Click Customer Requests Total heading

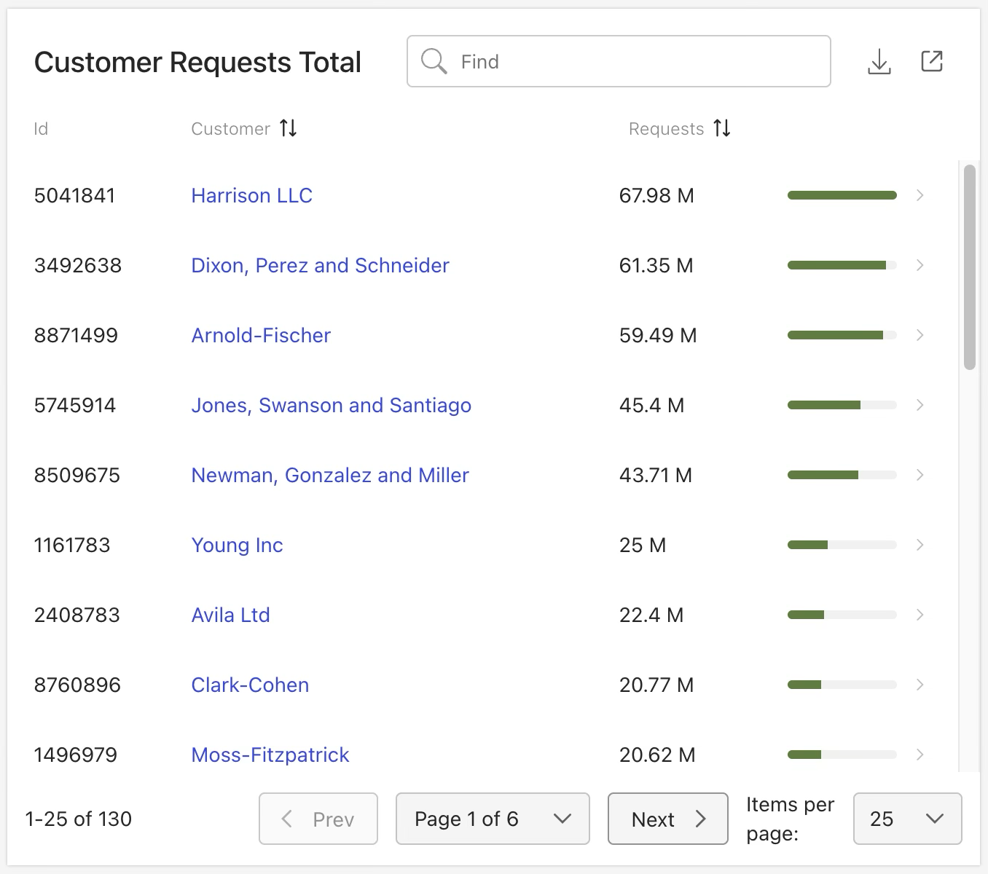197,63
